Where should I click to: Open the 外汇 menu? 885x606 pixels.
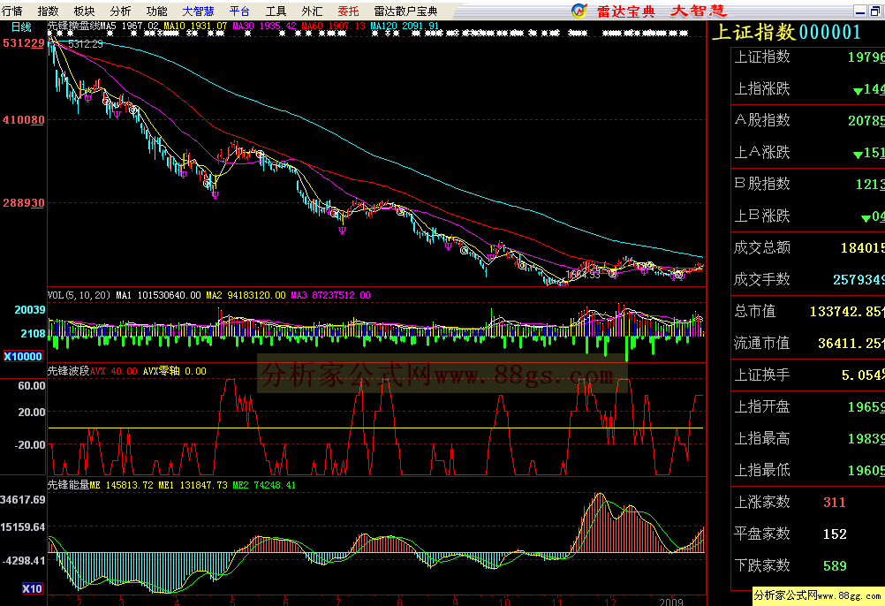pyautogui.click(x=312, y=11)
